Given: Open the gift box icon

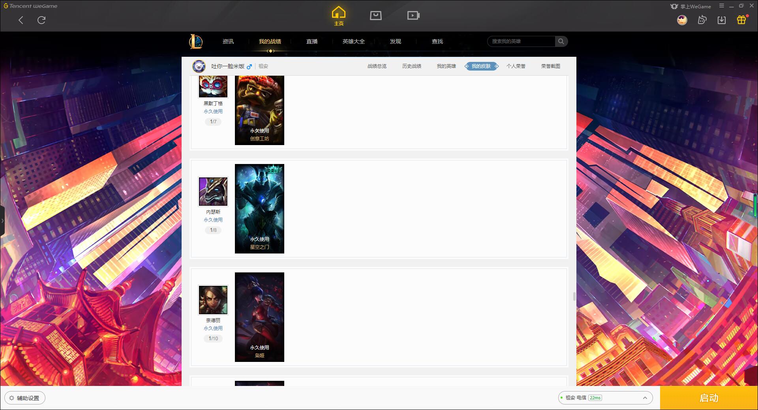Looking at the screenshot, I should tap(742, 20).
